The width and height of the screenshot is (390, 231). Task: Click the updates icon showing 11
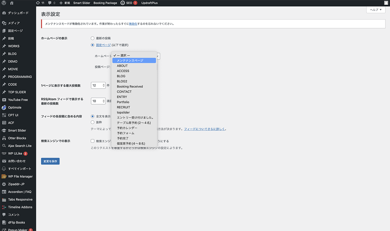[x=38, y=3]
